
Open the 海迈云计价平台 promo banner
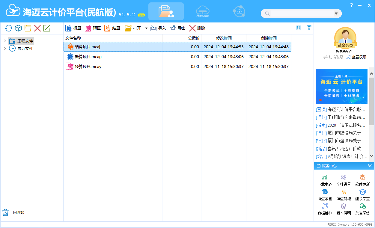(341, 87)
